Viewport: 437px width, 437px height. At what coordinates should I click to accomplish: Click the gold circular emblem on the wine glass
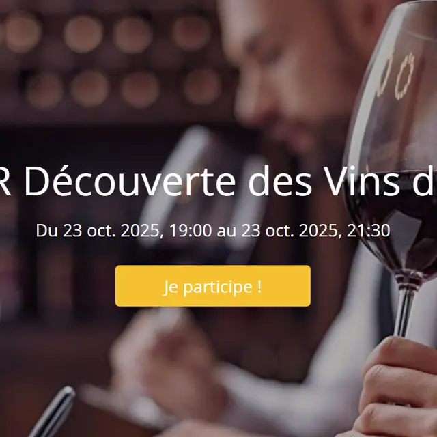(x=405, y=76)
